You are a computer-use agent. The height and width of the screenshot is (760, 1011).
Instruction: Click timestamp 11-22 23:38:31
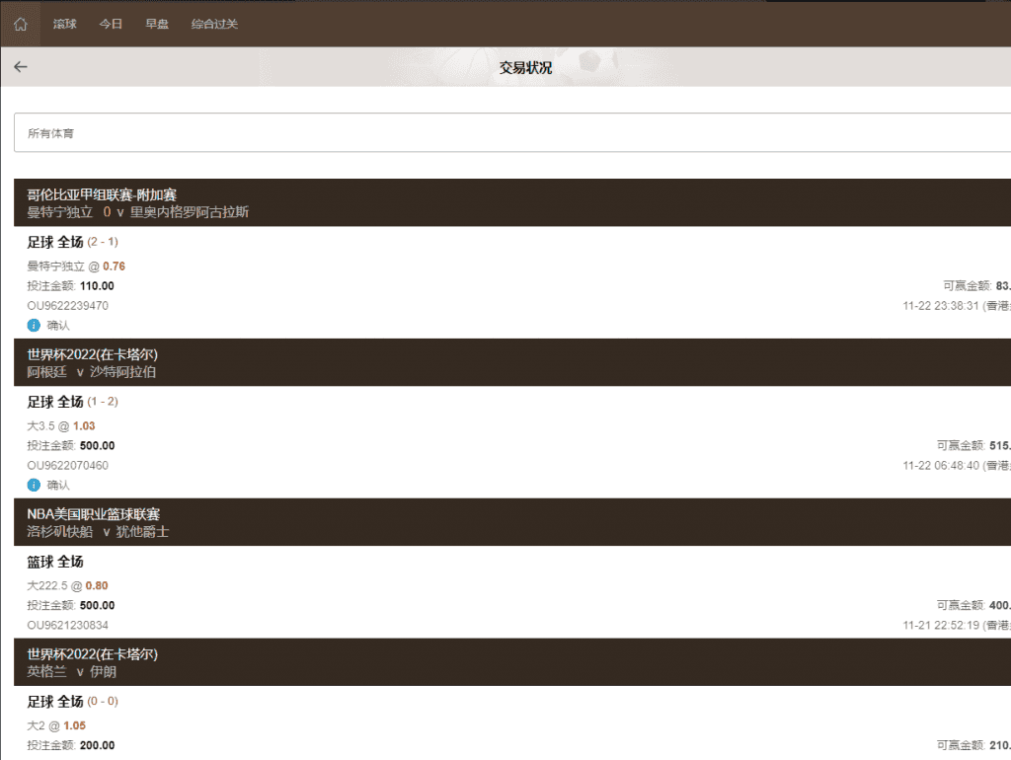point(941,306)
